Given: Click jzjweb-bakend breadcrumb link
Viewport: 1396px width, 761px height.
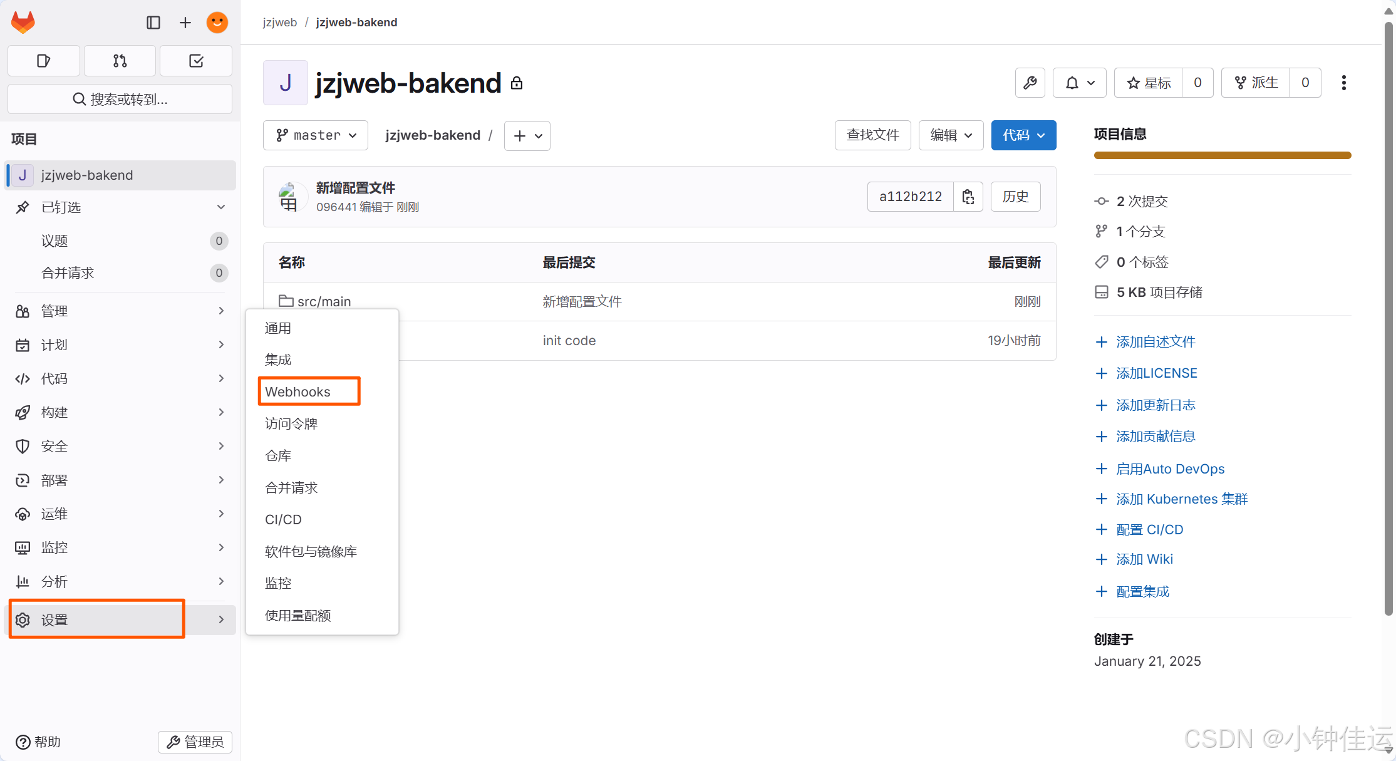Looking at the screenshot, I should (356, 23).
